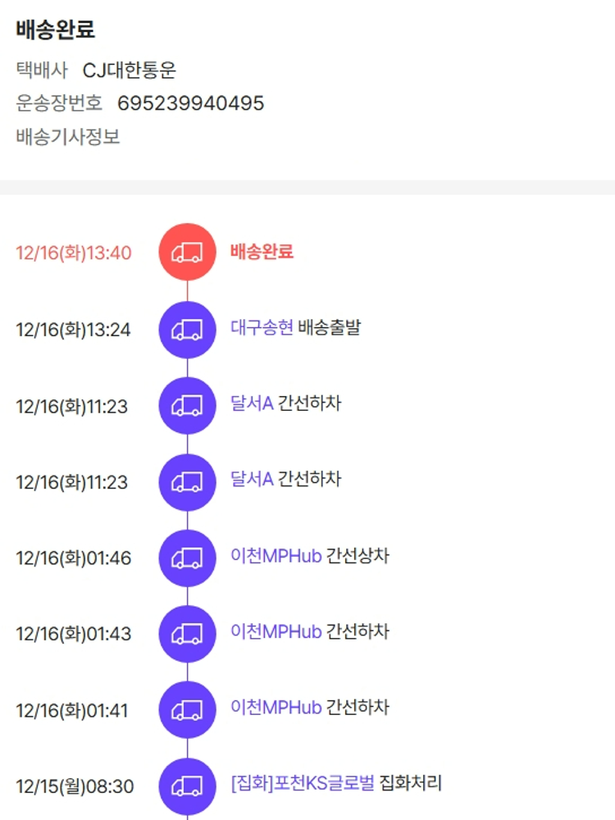Open 이천MPHub link in the 01:41 row
Viewport: 615px width, 820px height.
[276, 708]
